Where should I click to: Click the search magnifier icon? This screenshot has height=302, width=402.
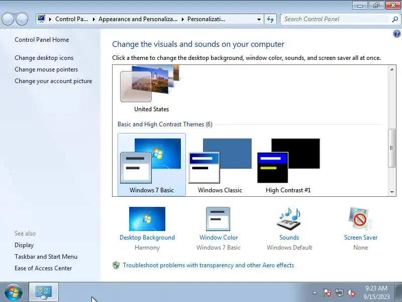click(395, 19)
